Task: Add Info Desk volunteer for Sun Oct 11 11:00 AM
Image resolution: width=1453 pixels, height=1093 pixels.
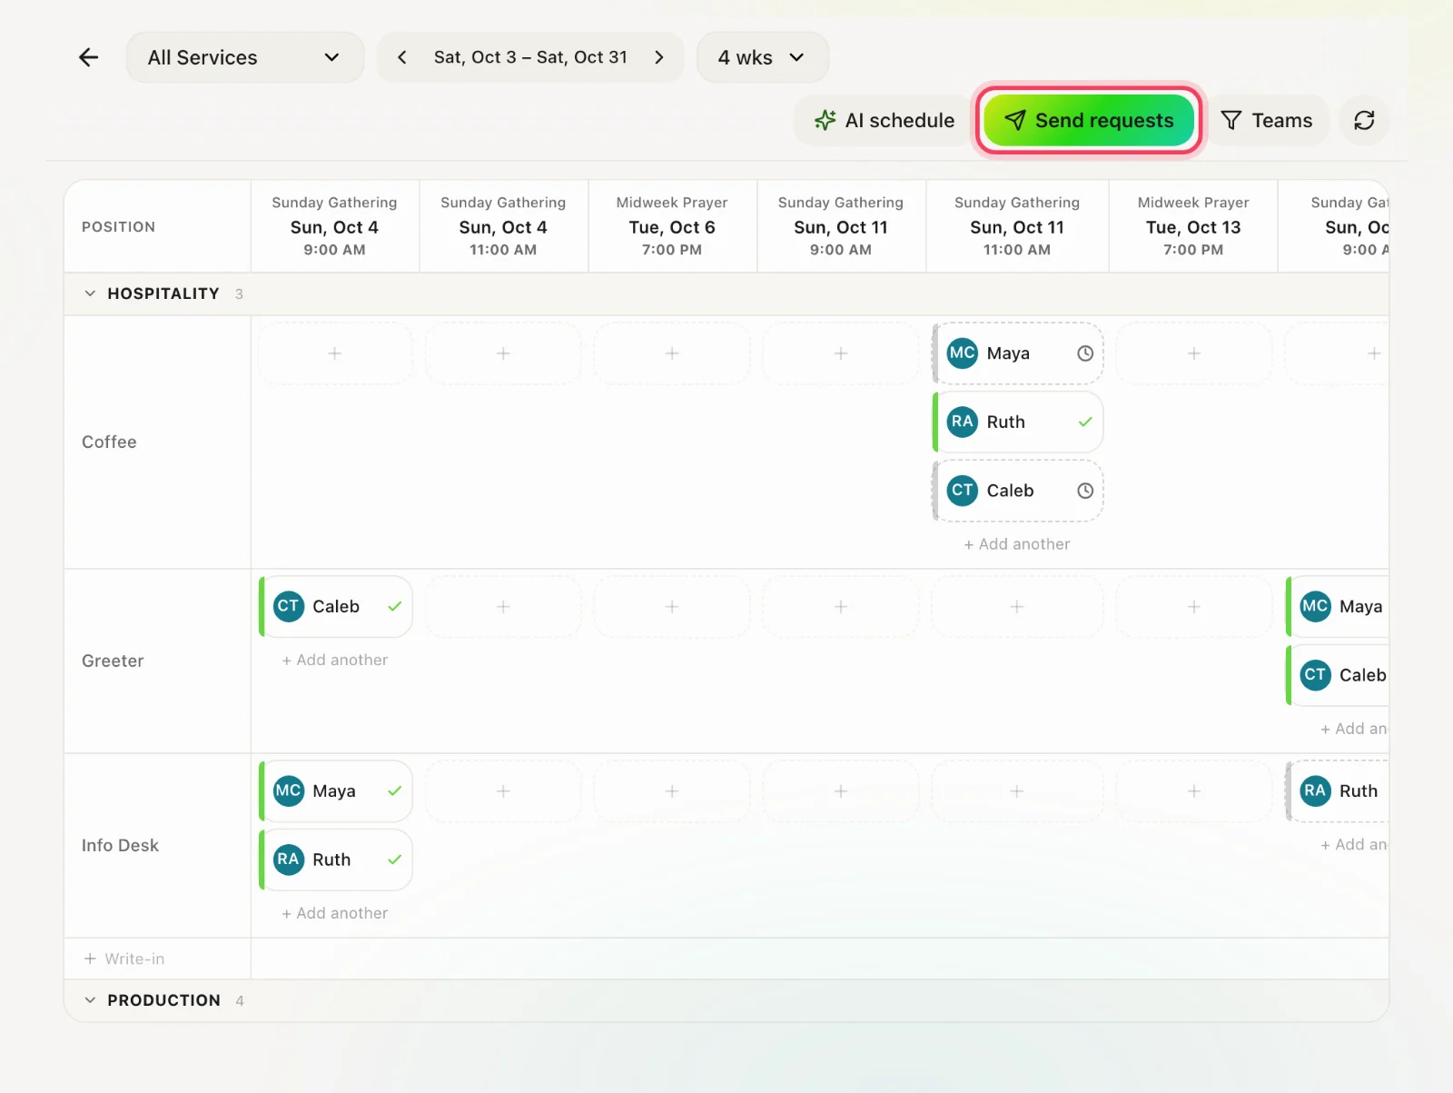Action: point(1017,790)
